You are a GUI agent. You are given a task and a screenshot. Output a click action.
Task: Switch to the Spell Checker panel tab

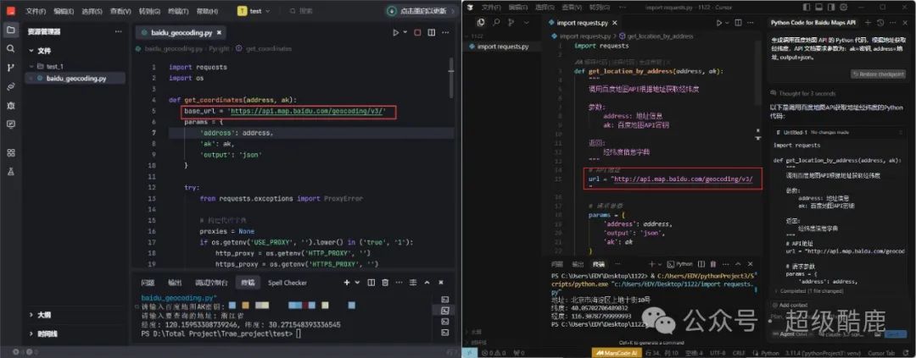click(x=288, y=283)
